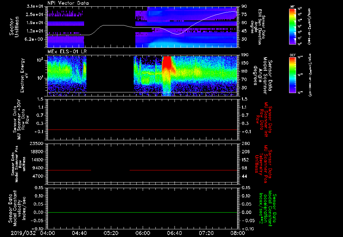Click the 90 sun elevation tick label
This screenshot has height=237, width=343.
click(244, 6)
